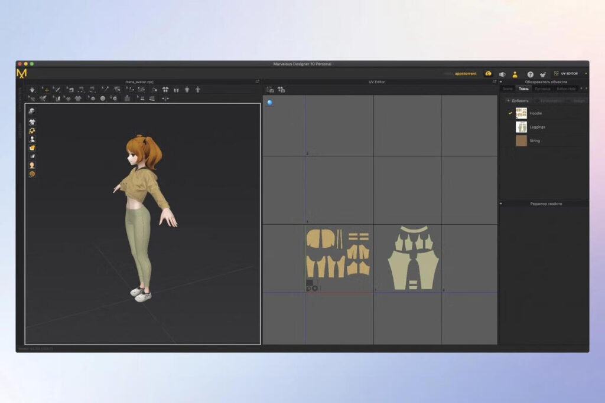Select the Leggings fabric thumbnail
The width and height of the screenshot is (605, 403).
point(521,126)
